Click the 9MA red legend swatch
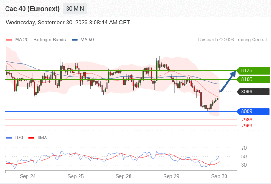Screen dimensions: 271x184 click(31, 138)
